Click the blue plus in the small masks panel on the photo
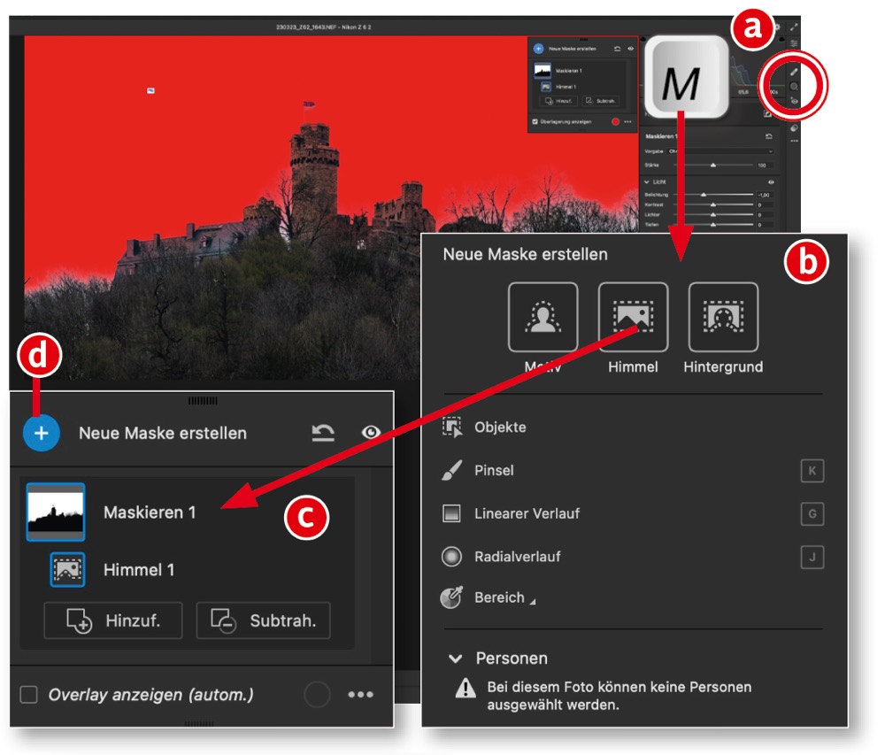Screen dimensions: 885x755 point(538,49)
